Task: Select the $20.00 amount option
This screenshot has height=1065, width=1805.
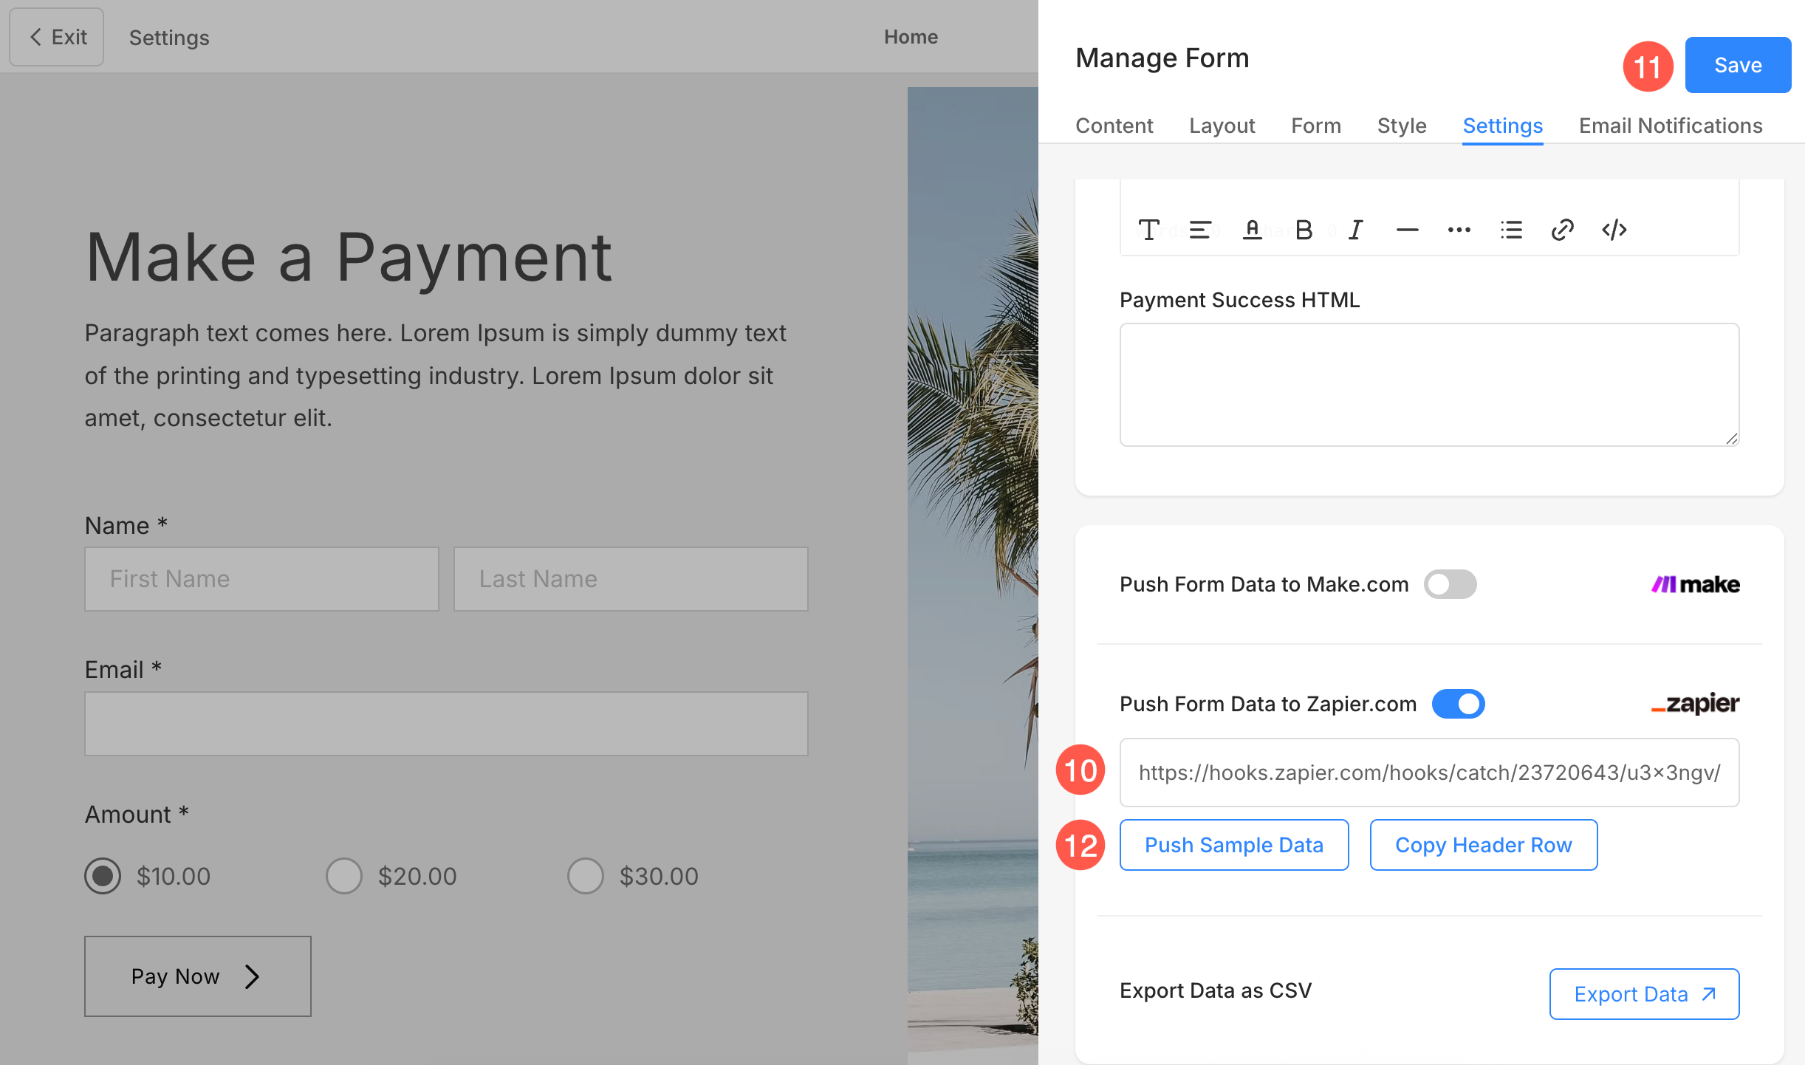Action: [344, 876]
